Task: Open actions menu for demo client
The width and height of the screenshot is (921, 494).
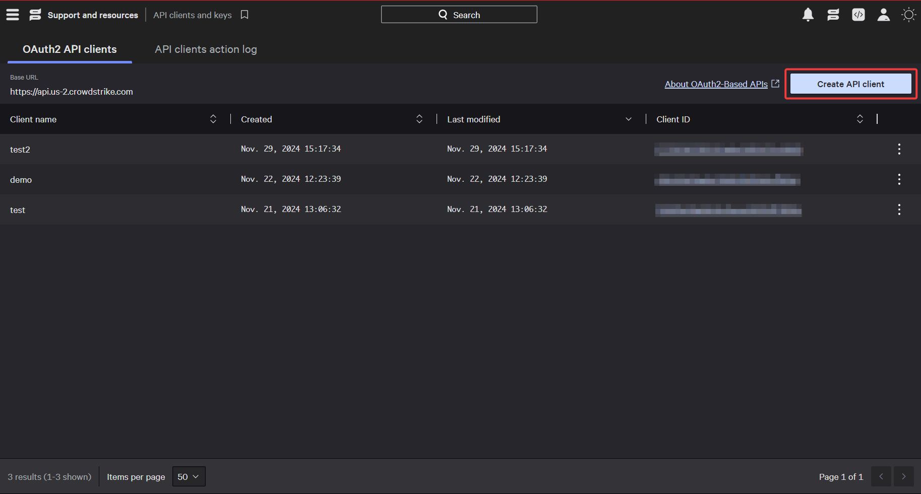Action: 899,179
